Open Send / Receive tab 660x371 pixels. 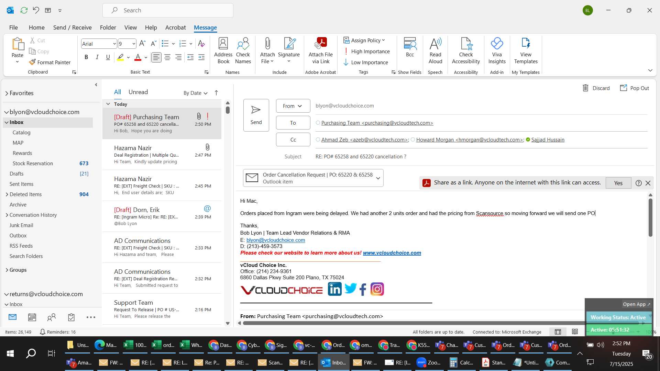pos(72,27)
